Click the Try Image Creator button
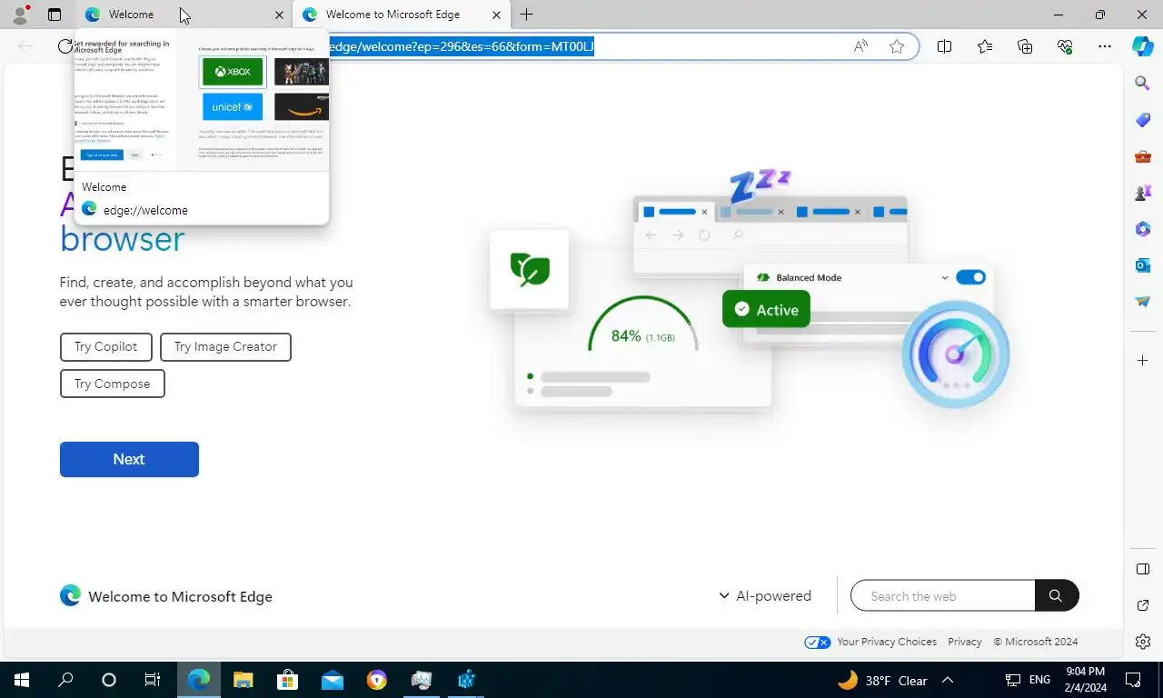This screenshot has width=1163, height=698. click(225, 346)
